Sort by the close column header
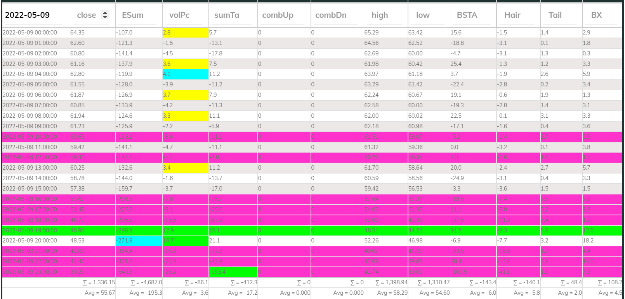The width and height of the screenshot is (625, 299). coord(86,15)
